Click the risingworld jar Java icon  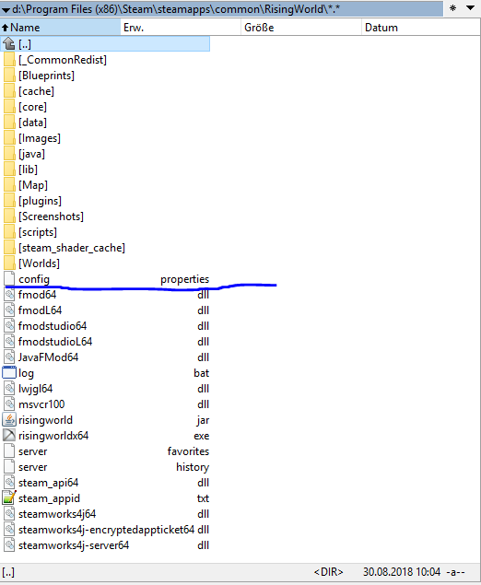pos(9,420)
